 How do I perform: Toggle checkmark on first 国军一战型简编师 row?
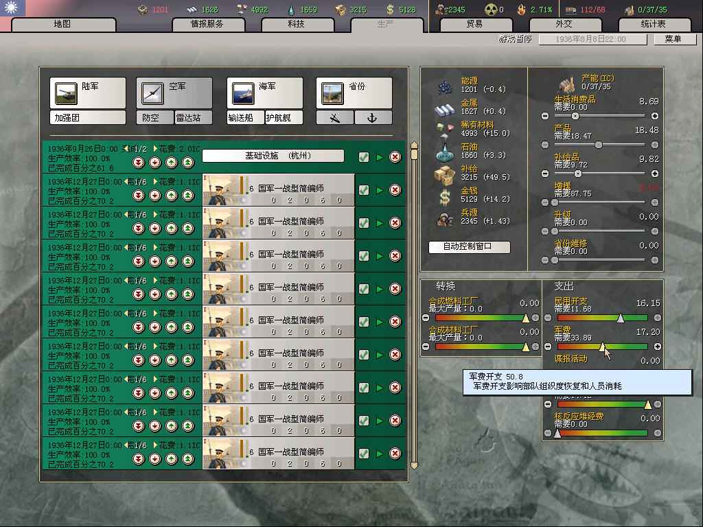(364, 190)
